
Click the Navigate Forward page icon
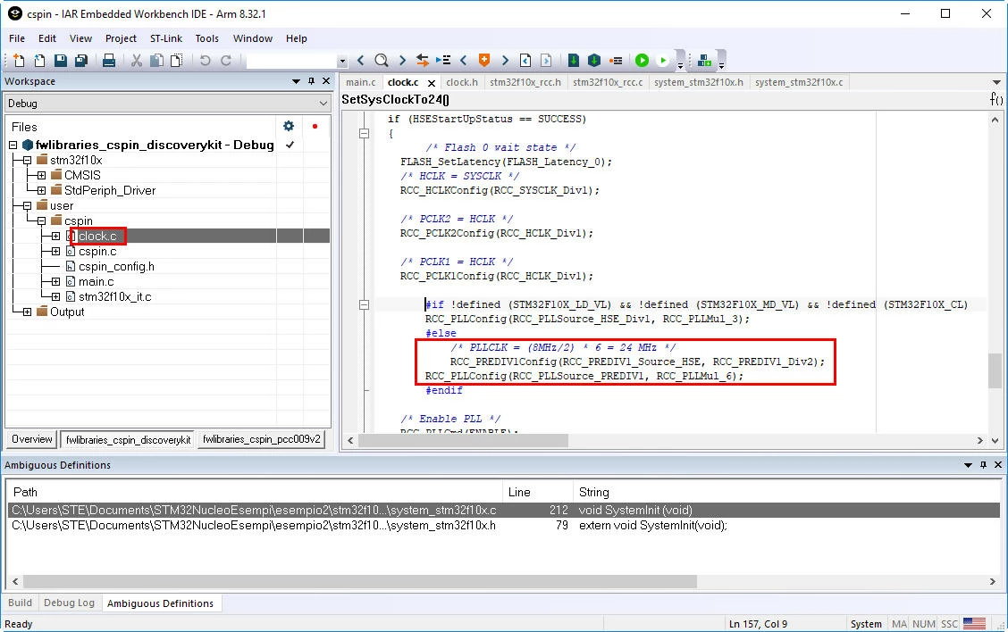coord(546,61)
